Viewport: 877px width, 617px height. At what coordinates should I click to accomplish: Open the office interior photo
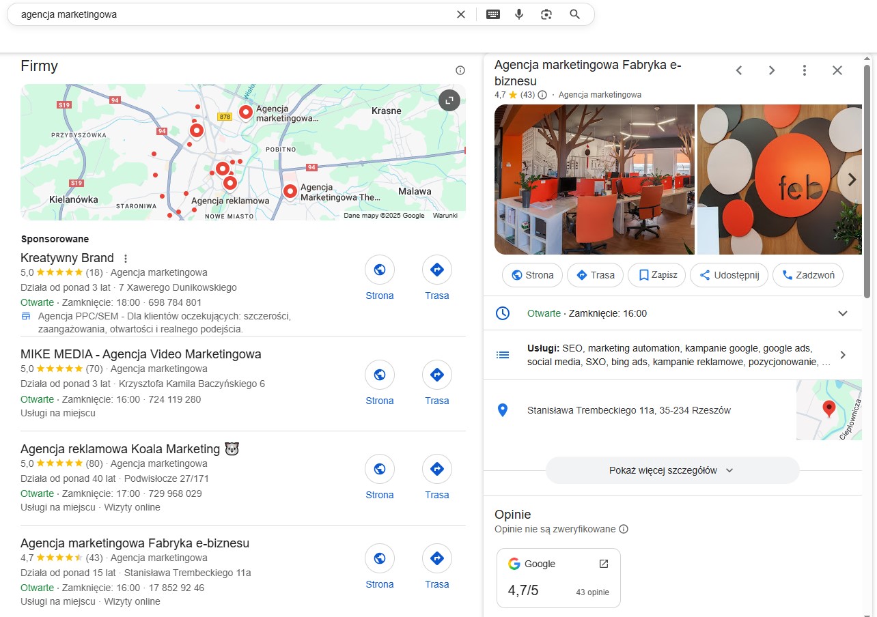click(x=594, y=180)
